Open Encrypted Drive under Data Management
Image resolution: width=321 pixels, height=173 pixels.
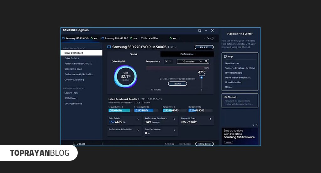point(73,104)
